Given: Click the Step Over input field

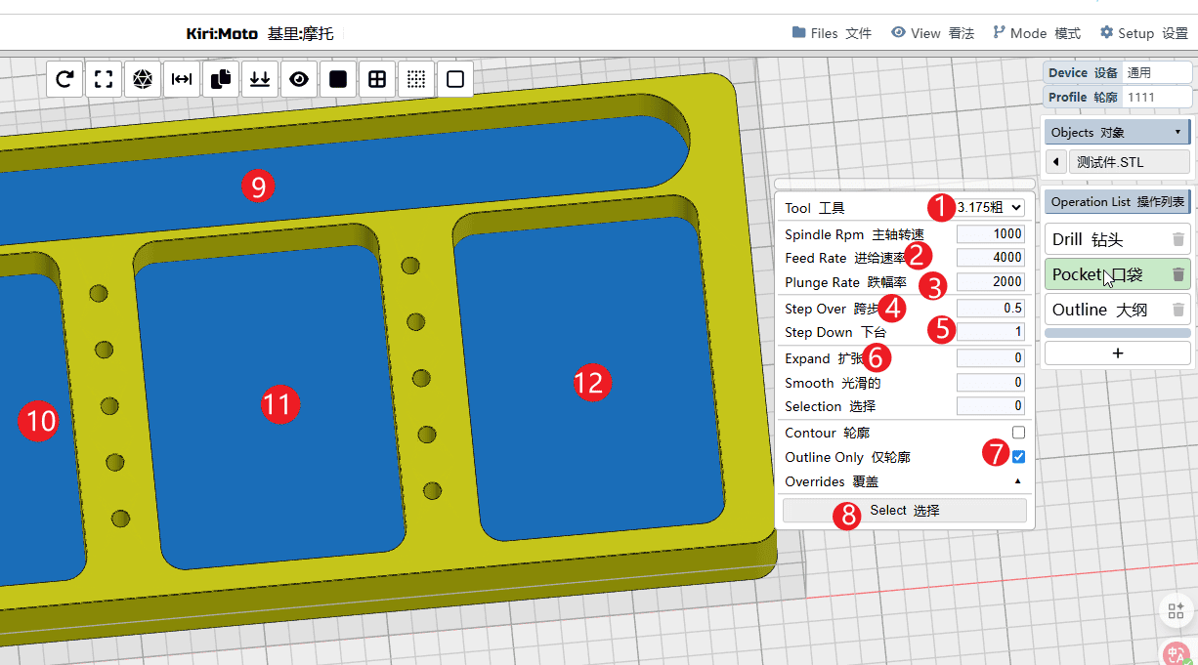Looking at the screenshot, I should click(x=990, y=308).
